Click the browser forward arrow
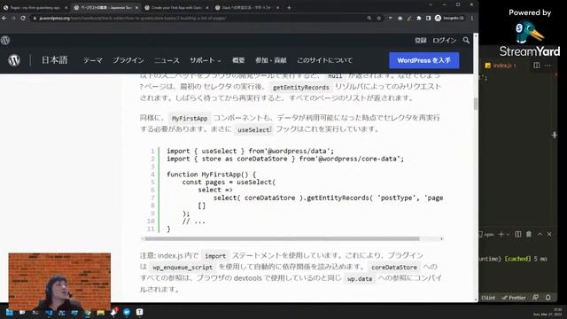Screen dimensions: 567x319 pos(13,18)
